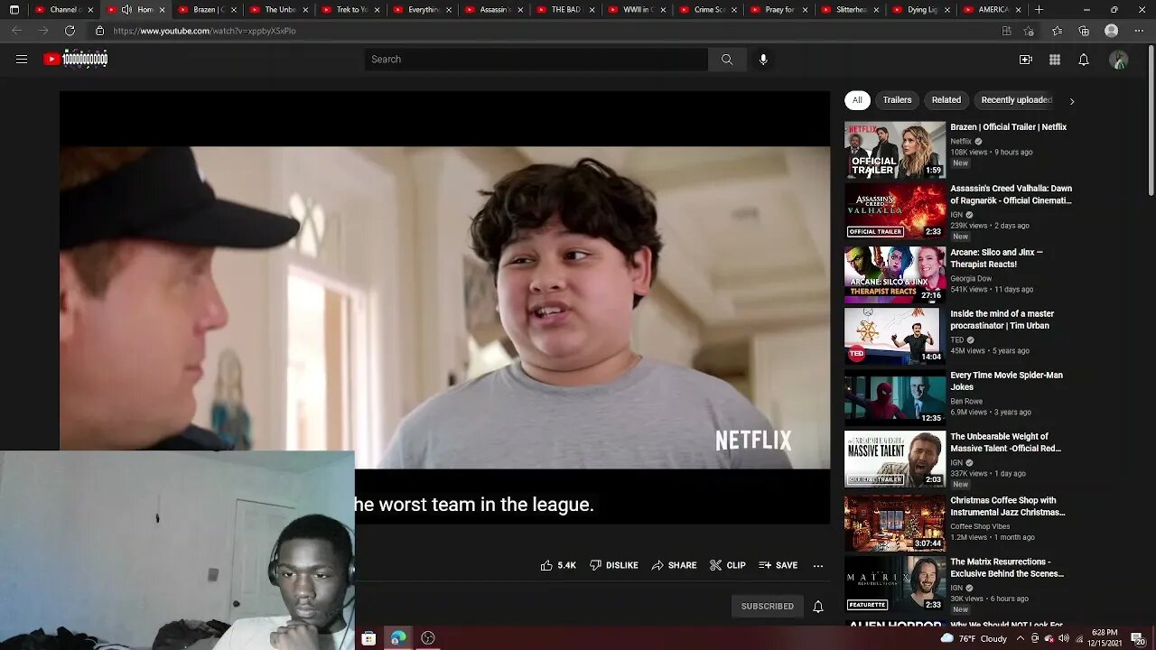Open the Georgia Dow channel name
This screenshot has width=1156, height=650.
pos(971,278)
